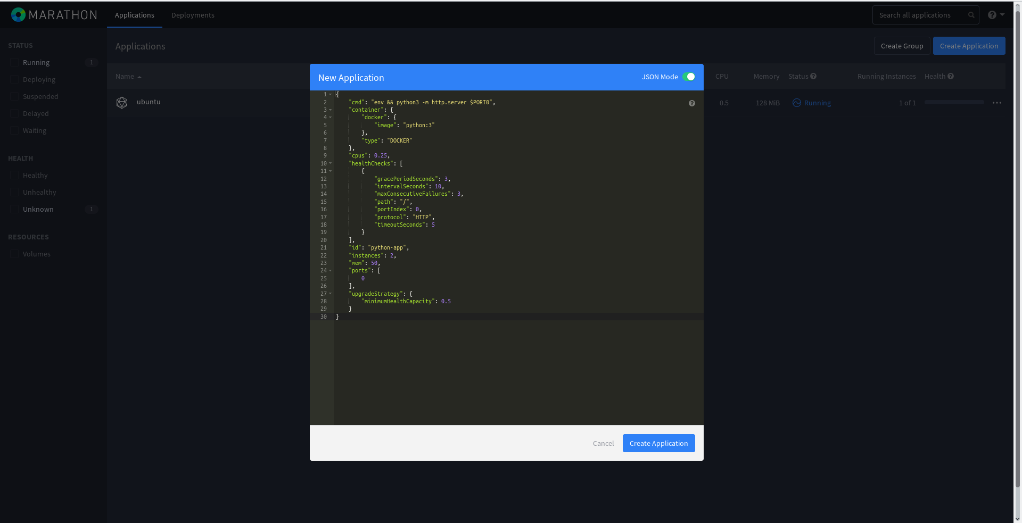The width and height of the screenshot is (1022, 523).
Task: Check the Suspended status filter
Action: click(14, 96)
